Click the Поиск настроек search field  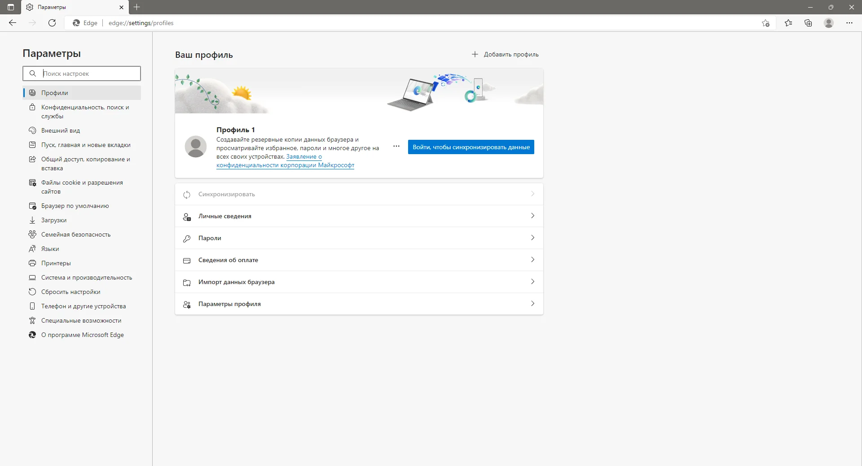82,73
